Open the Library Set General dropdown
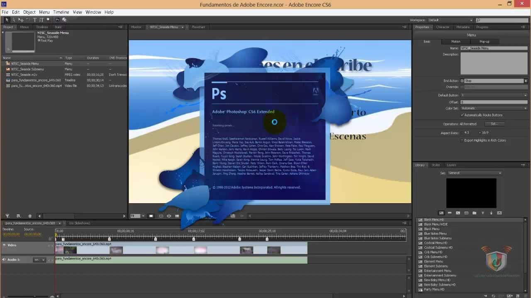This screenshot has width=531, height=298. (x=475, y=173)
